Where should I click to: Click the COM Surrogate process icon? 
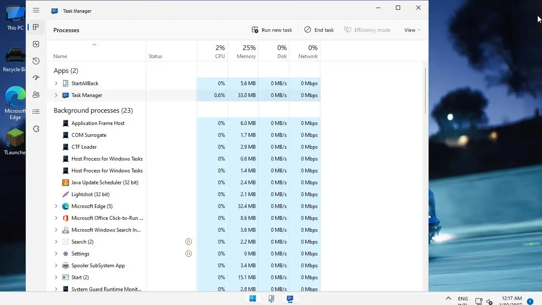66,135
